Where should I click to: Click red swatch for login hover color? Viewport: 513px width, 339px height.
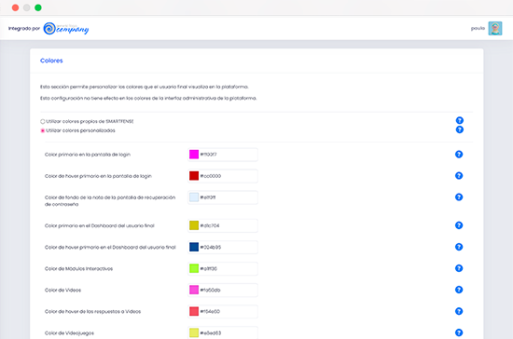click(194, 176)
